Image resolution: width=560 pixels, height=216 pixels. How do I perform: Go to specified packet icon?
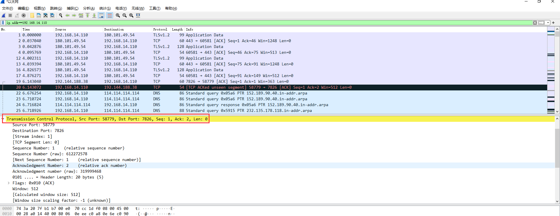tap(81, 15)
